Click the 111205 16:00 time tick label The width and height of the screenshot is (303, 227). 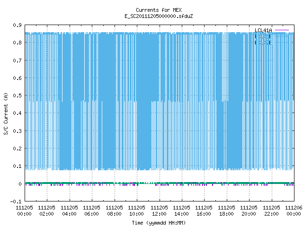204,211
